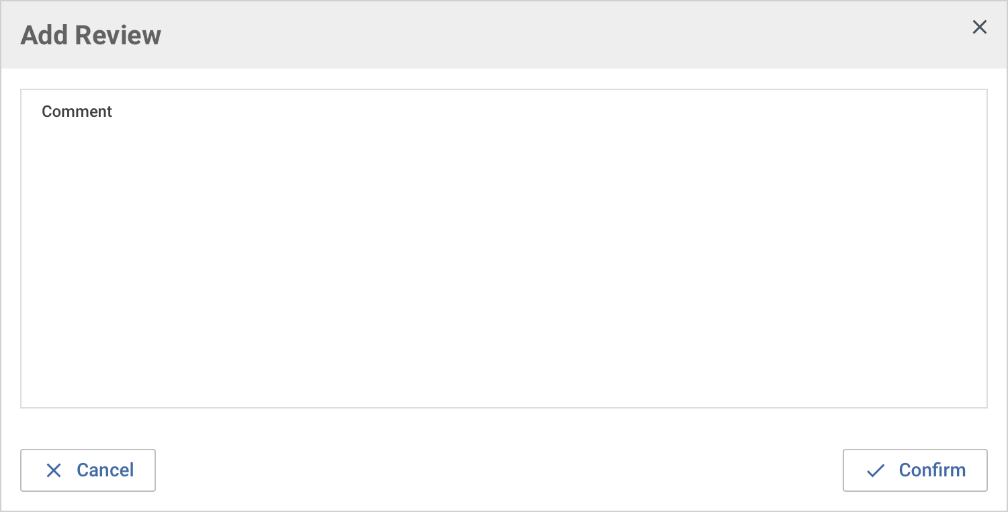Dismiss the dialog using the top-right close control
This screenshot has width=1008, height=512.
coord(979,27)
